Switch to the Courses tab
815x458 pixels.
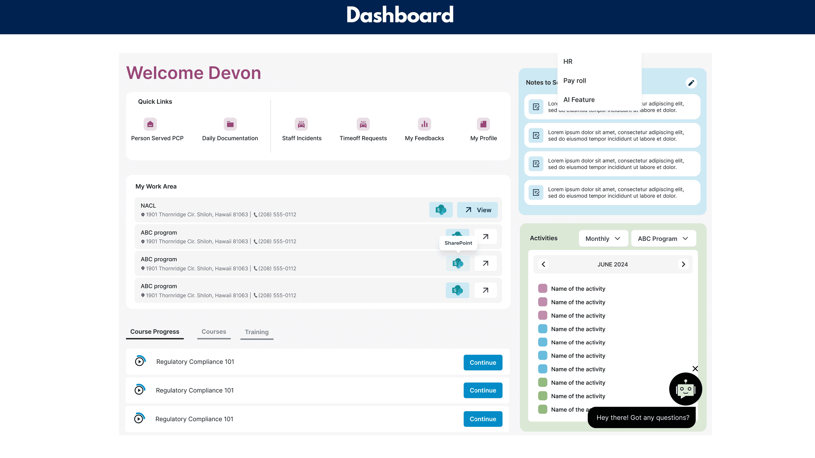214,332
